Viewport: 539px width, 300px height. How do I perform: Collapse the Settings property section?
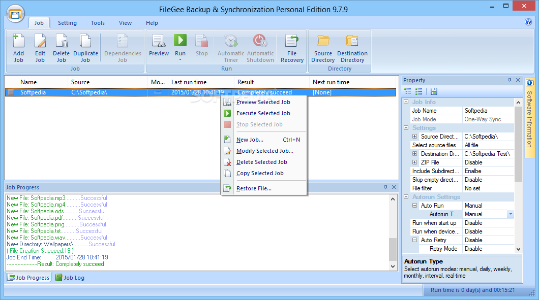coord(406,128)
